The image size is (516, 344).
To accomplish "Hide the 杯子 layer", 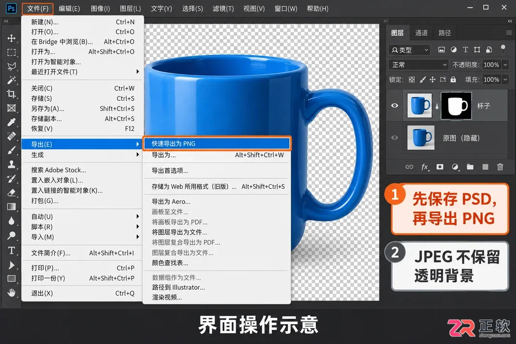I will 394,106.
